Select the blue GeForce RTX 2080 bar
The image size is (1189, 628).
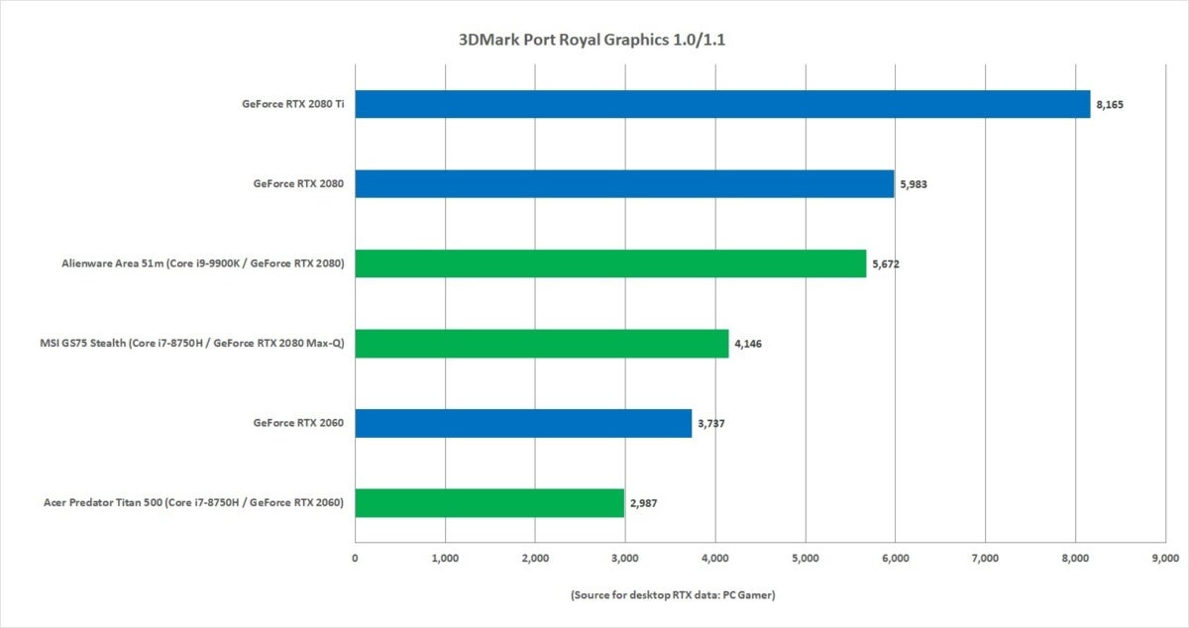(x=624, y=183)
